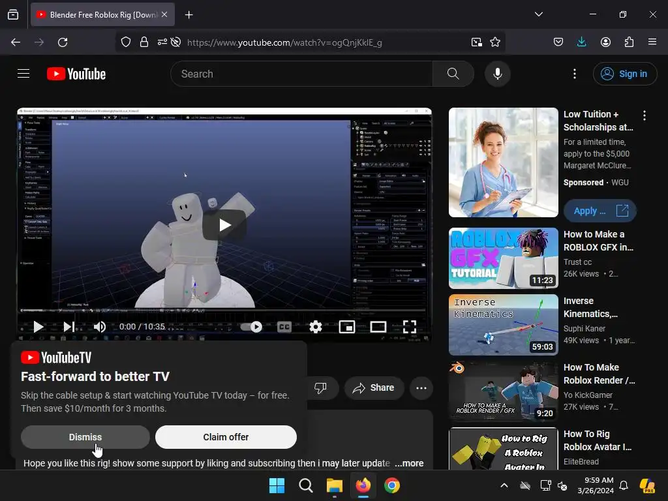
Task: Claim the YouTube TV offer
Action: coord(226,437)
